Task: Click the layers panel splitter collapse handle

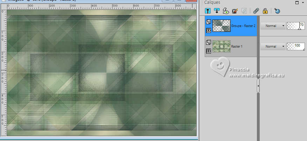Action: (258, 86)
